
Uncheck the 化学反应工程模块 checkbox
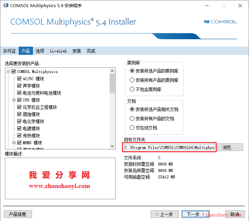(x=19, y=107)
